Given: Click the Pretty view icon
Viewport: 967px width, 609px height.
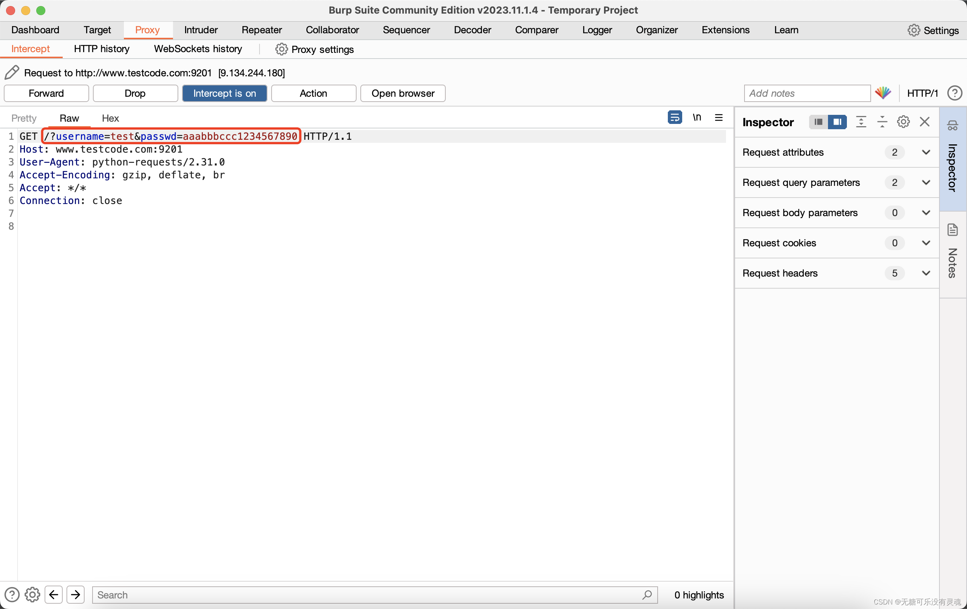Looking at the screenshot, I should (24, 118).
